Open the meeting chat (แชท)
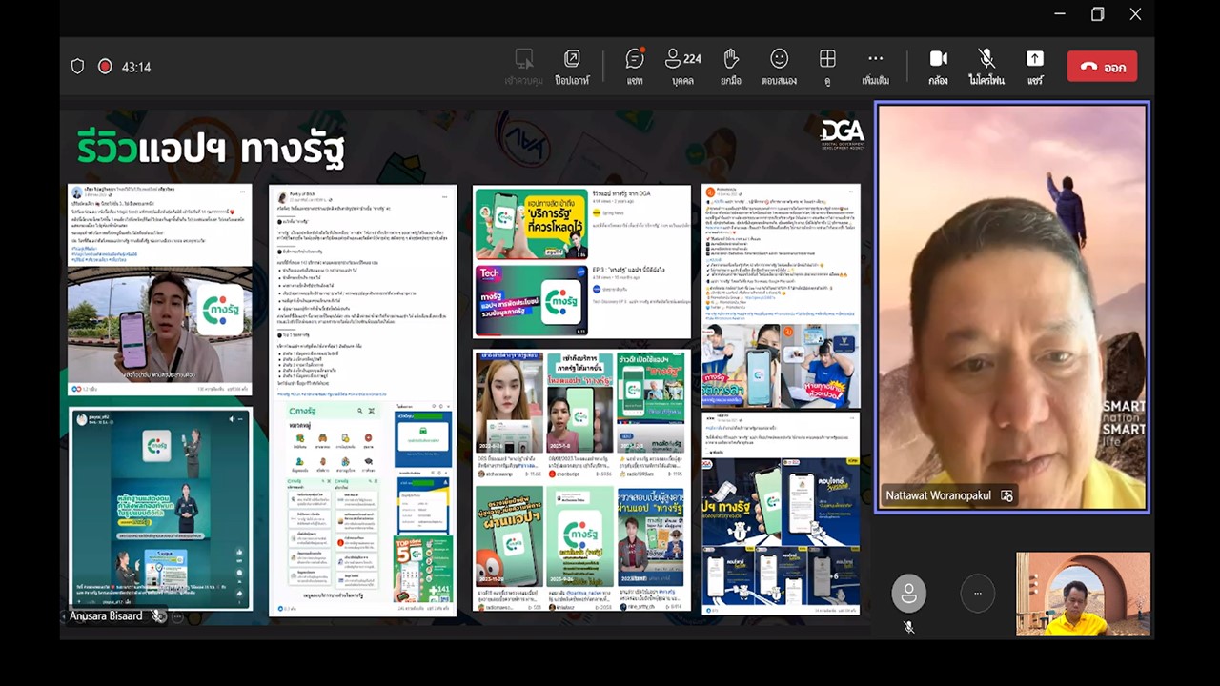Viewport: 1220px width, 686px height. [x=635, y=66]
